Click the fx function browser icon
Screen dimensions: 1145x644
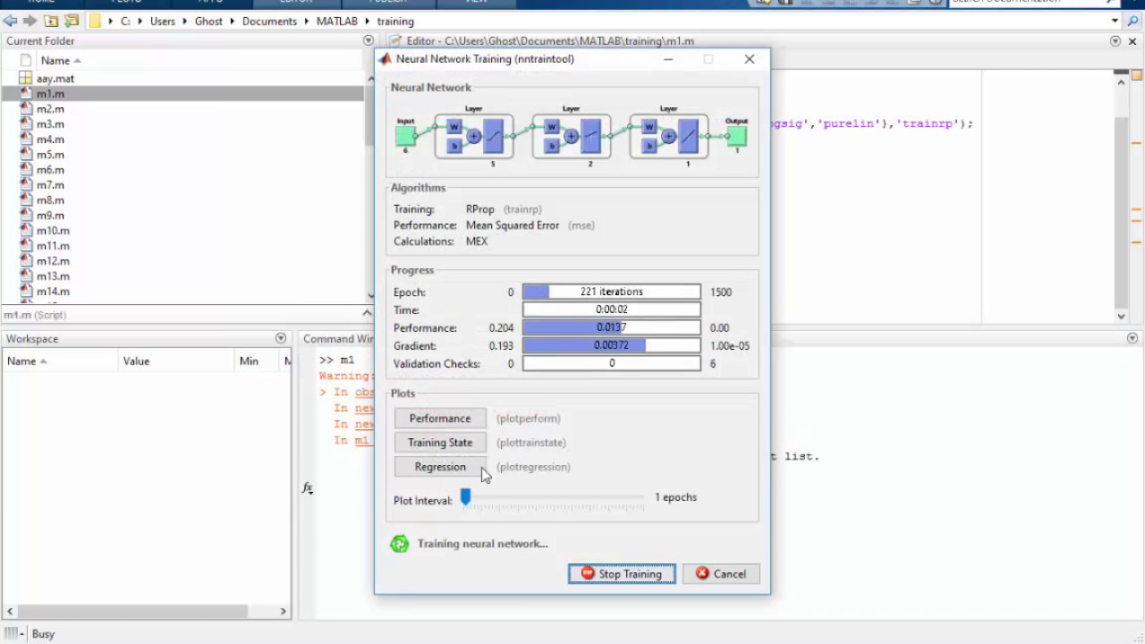307,487
